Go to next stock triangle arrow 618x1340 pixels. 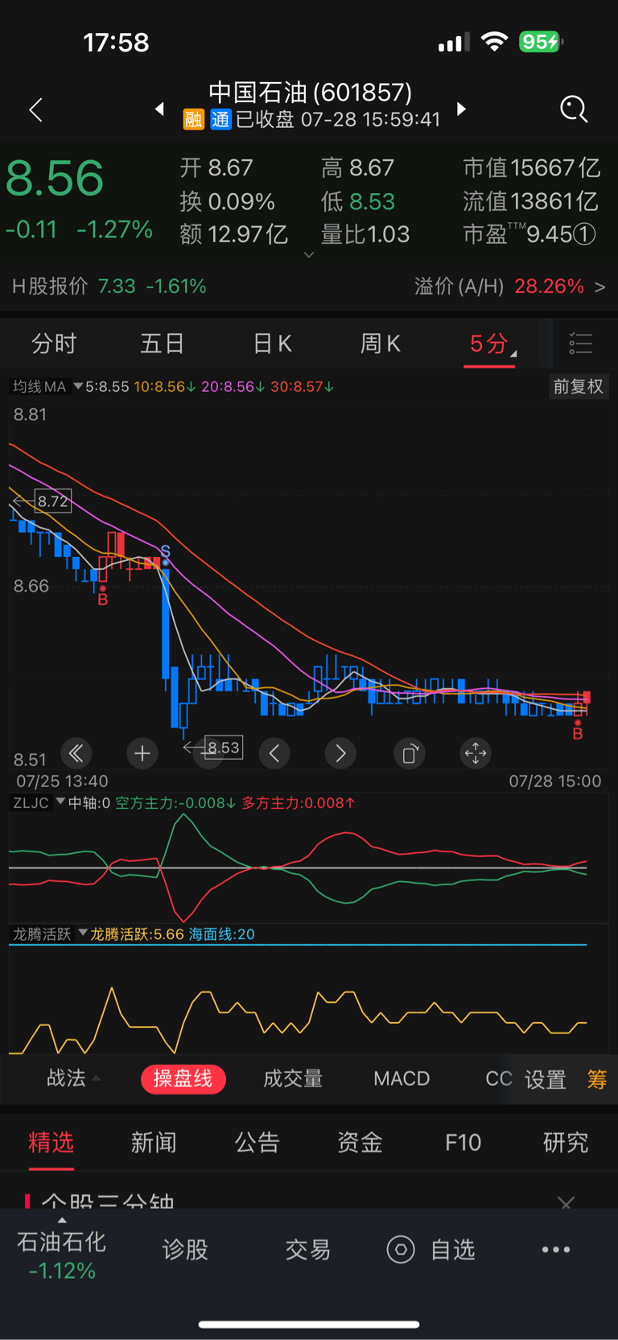pyautogui.click(x=461, y=109)
